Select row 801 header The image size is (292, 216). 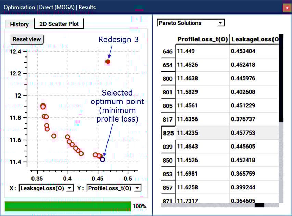[168, 92]
